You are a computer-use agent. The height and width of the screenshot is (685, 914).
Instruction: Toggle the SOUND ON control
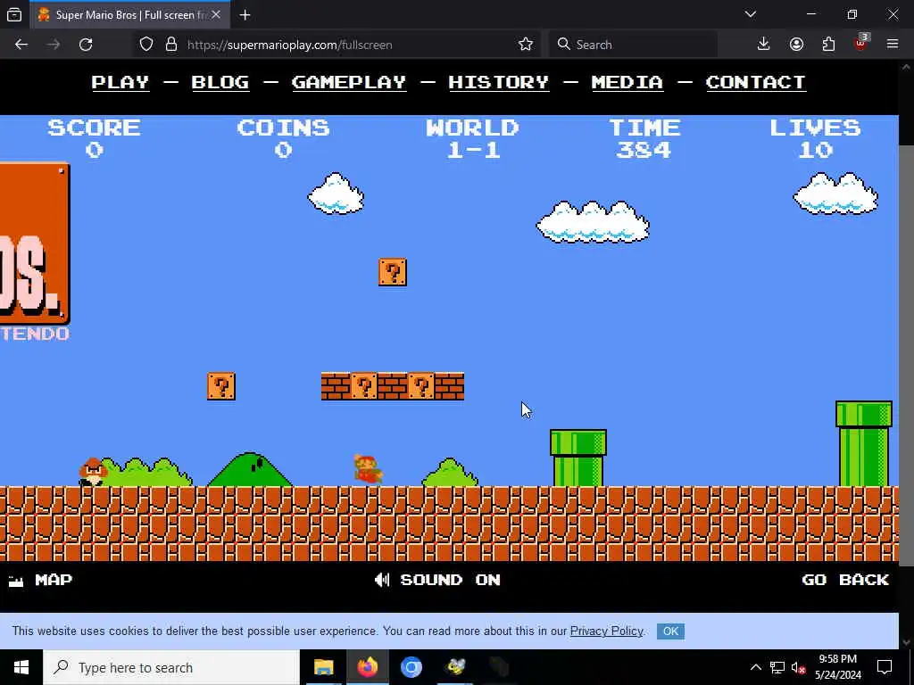(x=437, y=580)
